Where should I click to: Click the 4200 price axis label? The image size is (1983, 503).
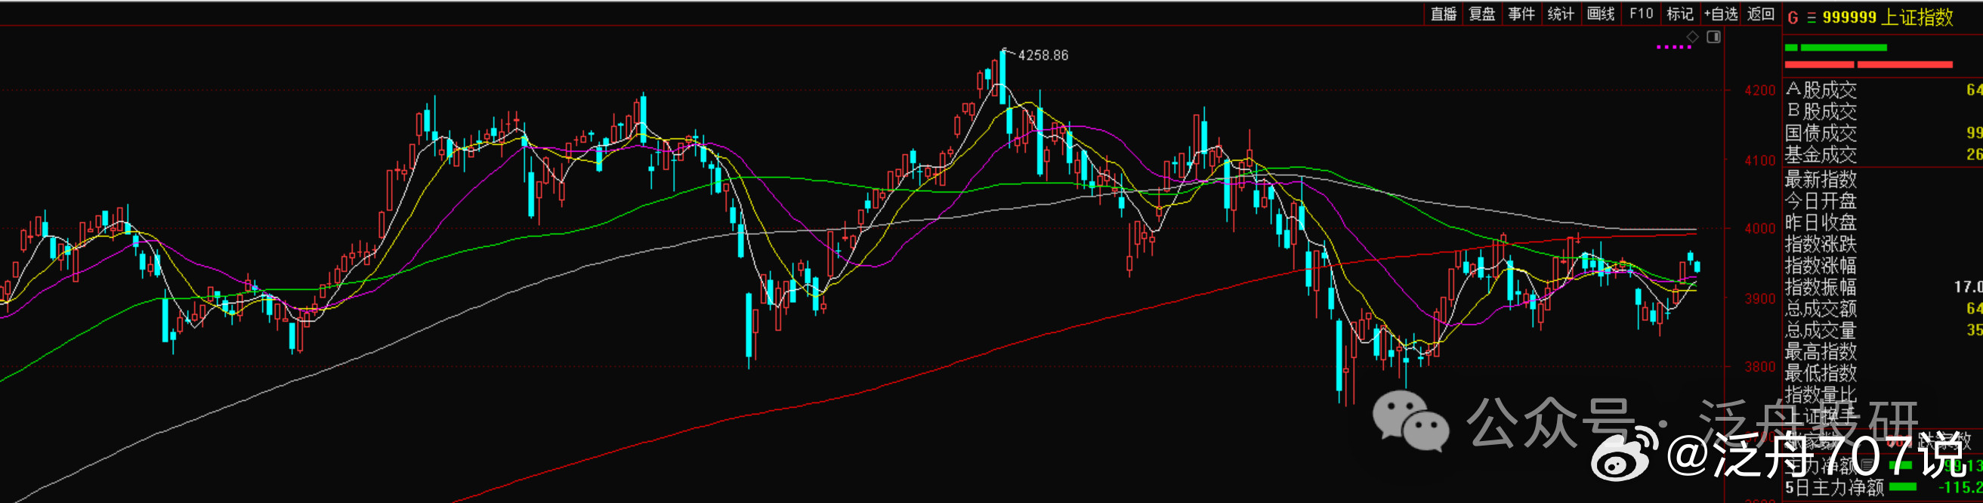point(1759,91)
